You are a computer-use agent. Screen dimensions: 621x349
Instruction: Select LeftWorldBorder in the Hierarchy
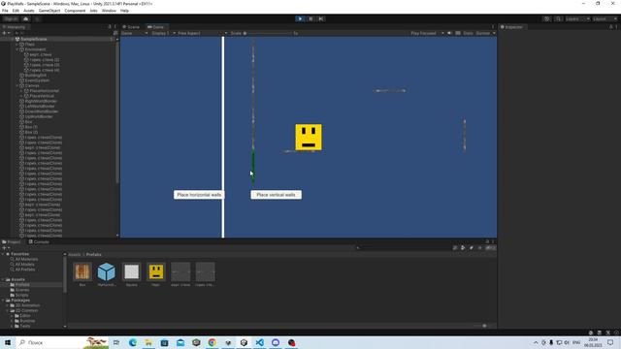(40, 106)
